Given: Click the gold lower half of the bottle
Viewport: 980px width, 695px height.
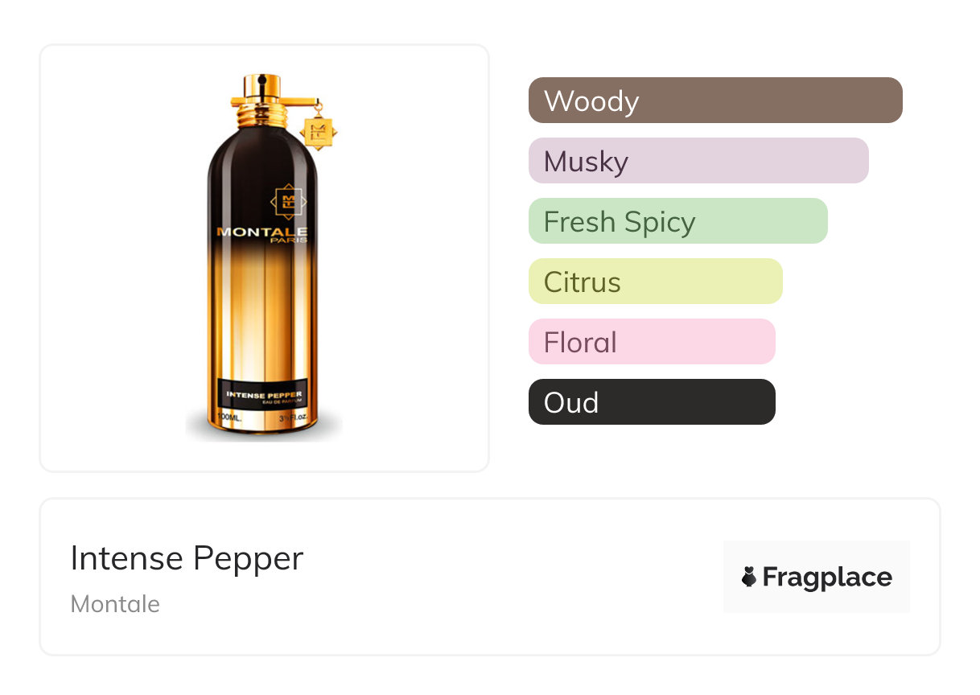Looking at the screenshot, I should 264,322.
